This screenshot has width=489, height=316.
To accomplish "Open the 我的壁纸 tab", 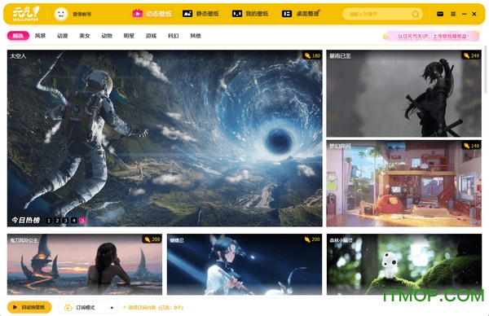I will tap(250, 14).
